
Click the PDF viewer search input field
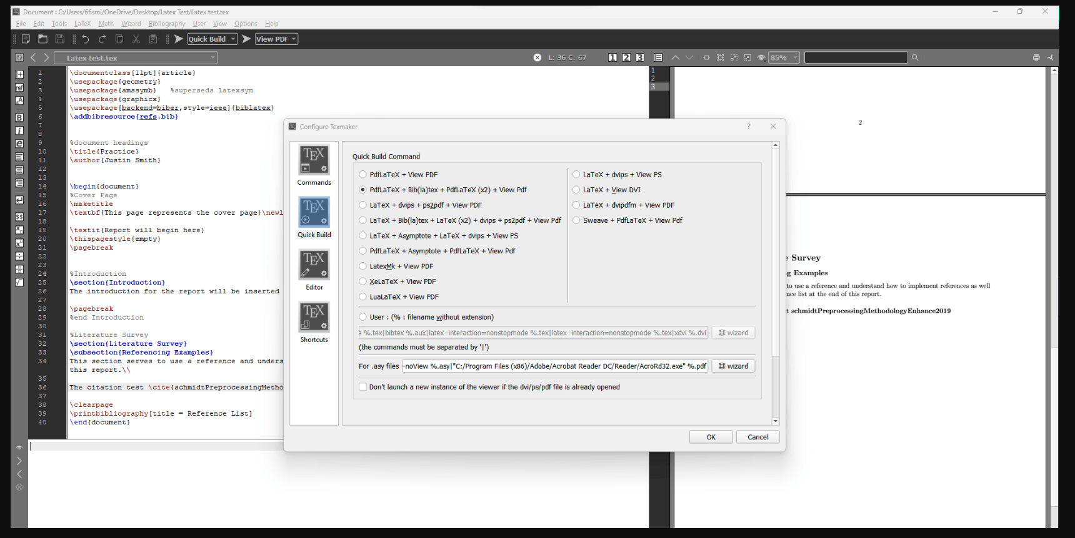tap(856, 57)
